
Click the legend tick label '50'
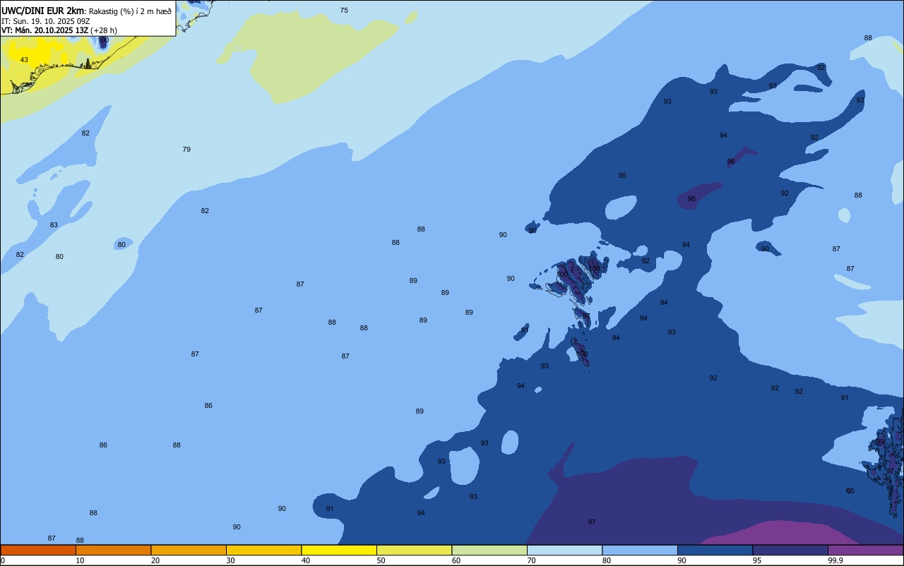(x=381, y=560)
